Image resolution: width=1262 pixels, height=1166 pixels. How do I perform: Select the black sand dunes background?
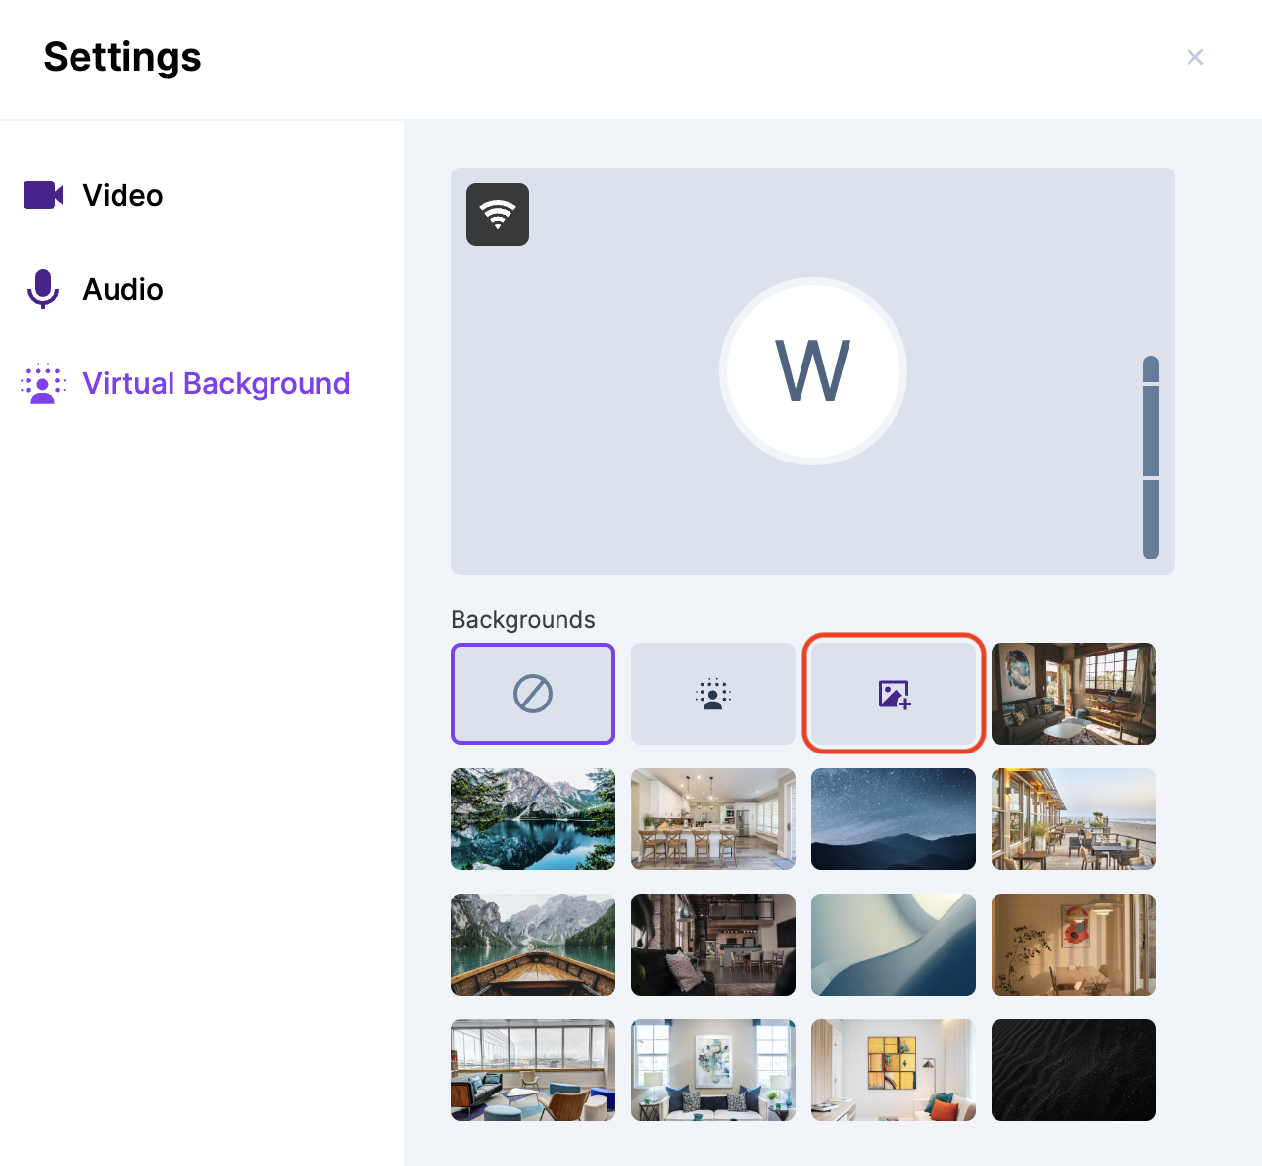1073,1070
